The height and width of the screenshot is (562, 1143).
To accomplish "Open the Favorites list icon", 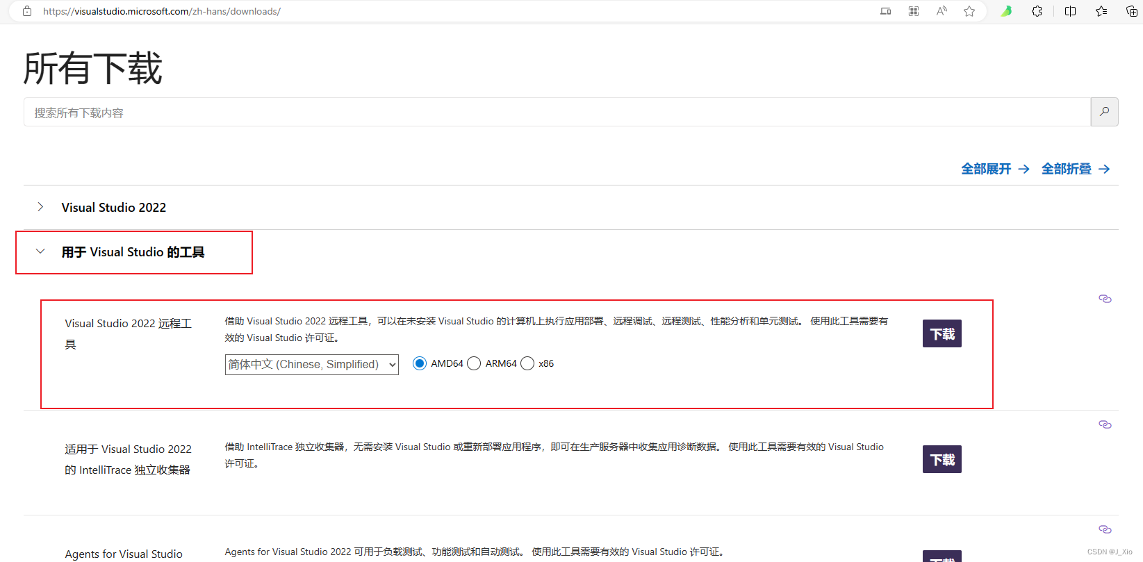I will click(1101, 11).
